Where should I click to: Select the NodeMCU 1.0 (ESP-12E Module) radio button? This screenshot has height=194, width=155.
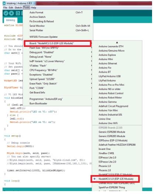(x=95, y=179)
